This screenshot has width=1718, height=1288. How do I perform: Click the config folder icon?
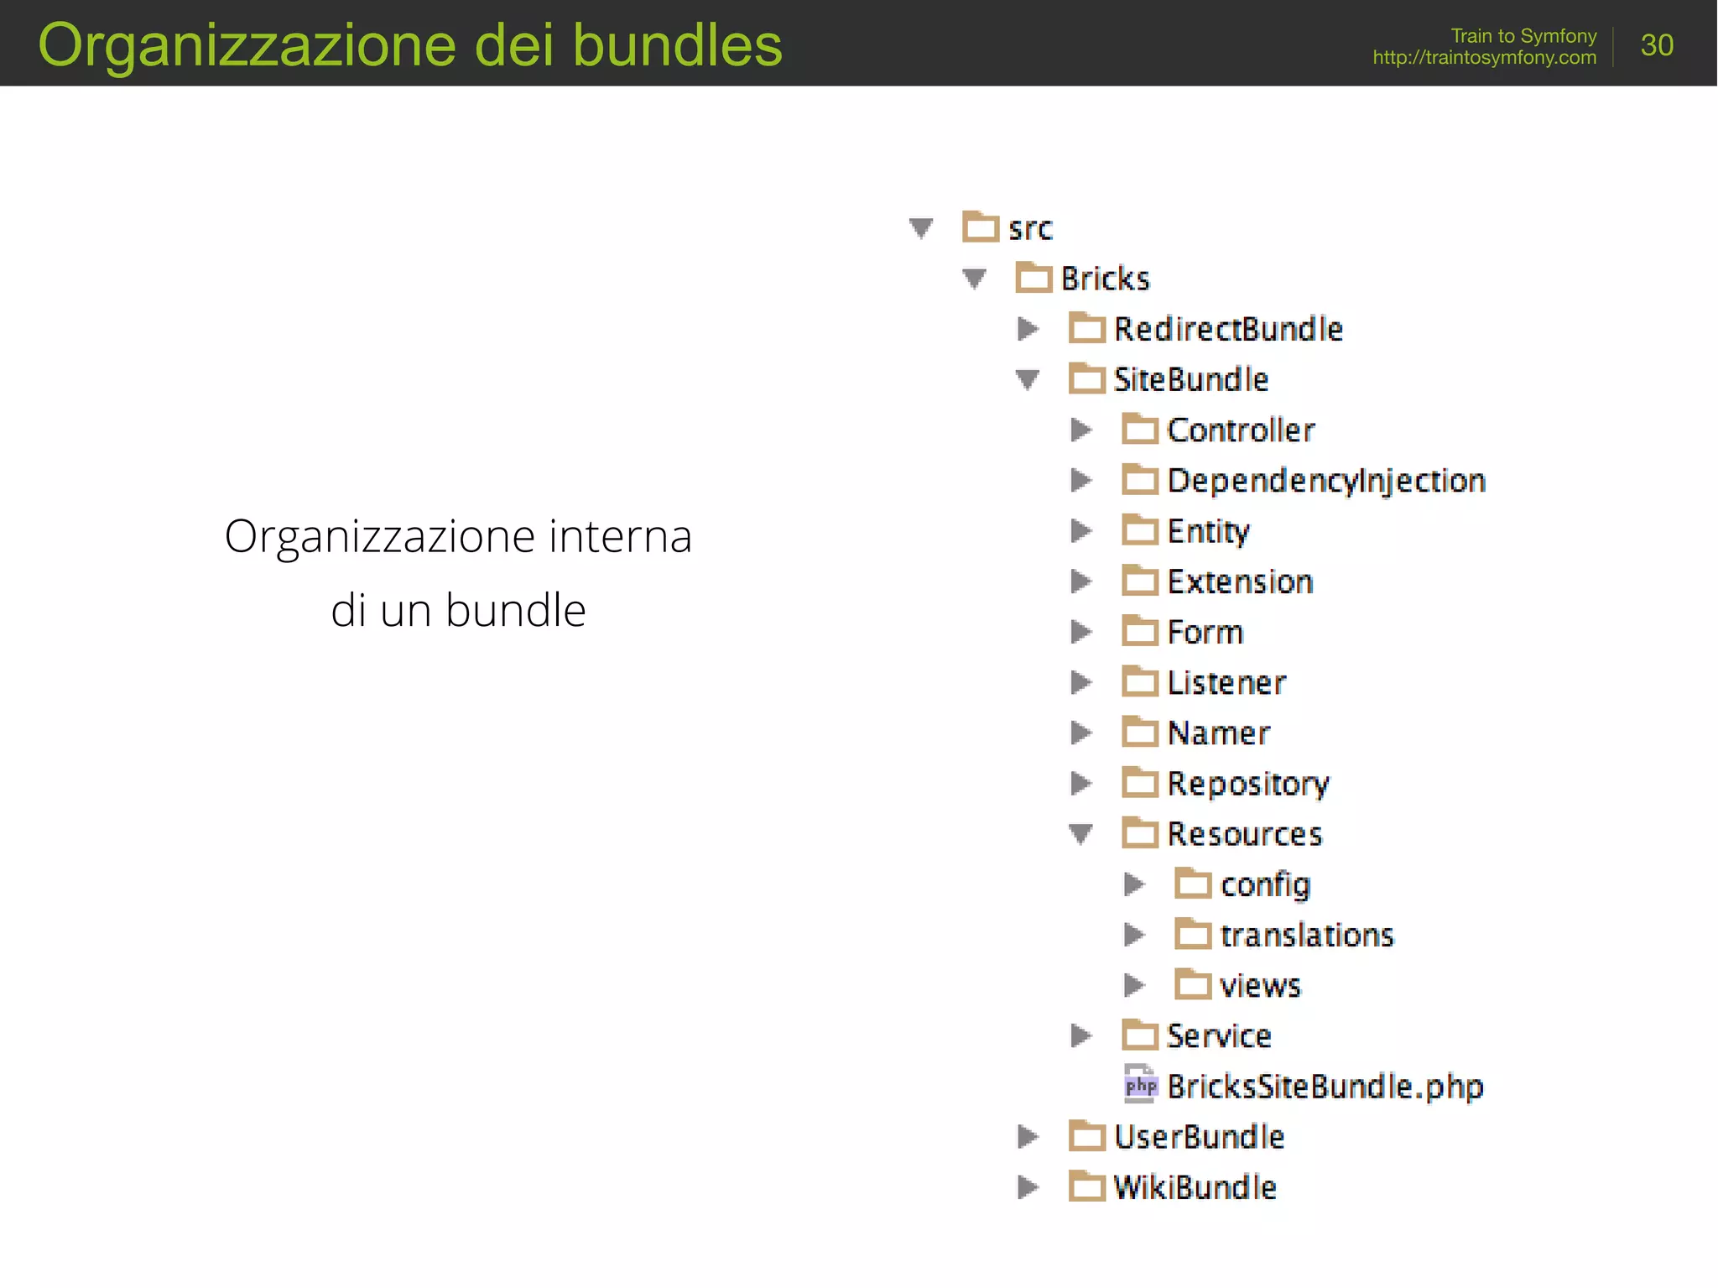click(x=1193, y=883)
